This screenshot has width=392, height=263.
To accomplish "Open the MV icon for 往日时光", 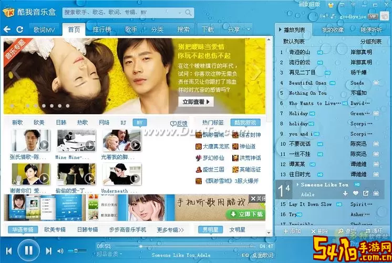I will [376, 175].
